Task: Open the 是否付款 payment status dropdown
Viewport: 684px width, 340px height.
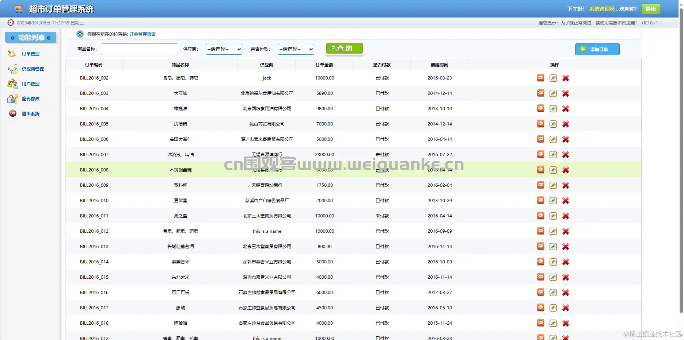Action: click(x=296, y=49)
